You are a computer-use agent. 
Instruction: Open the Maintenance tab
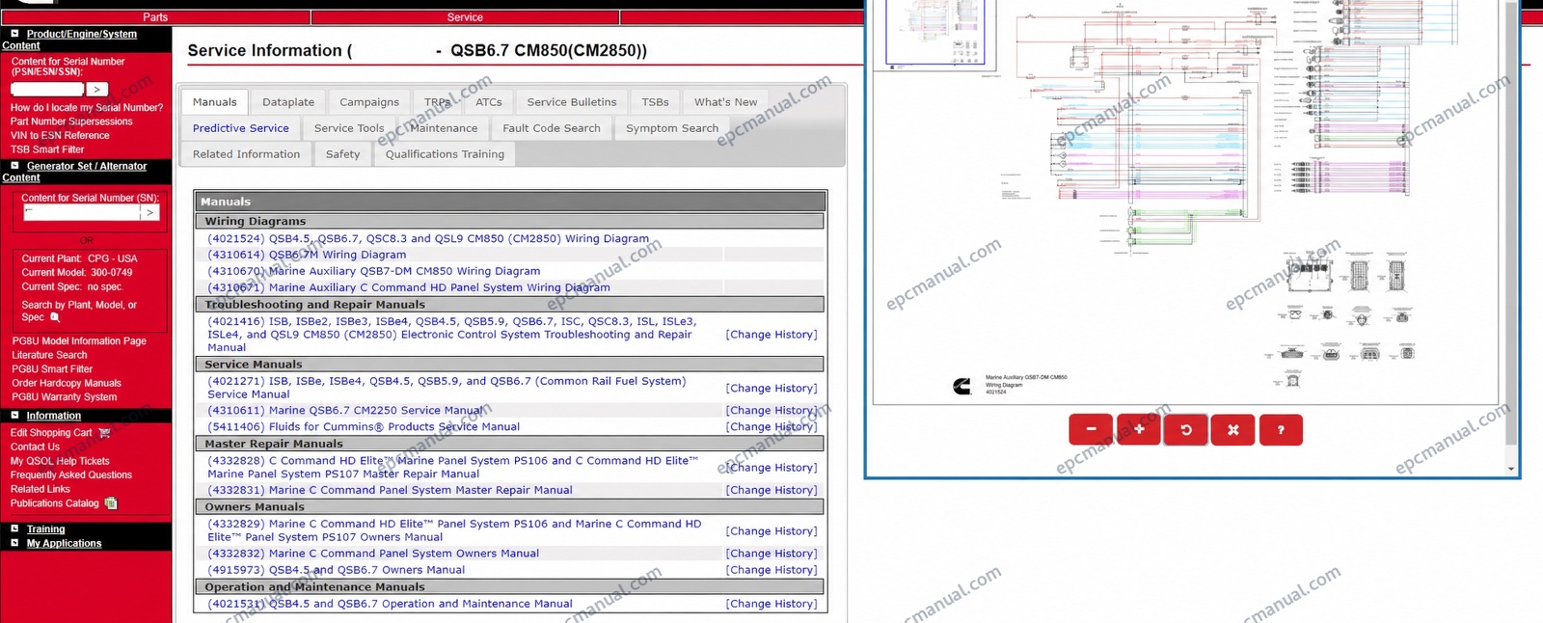click(444, 128)
